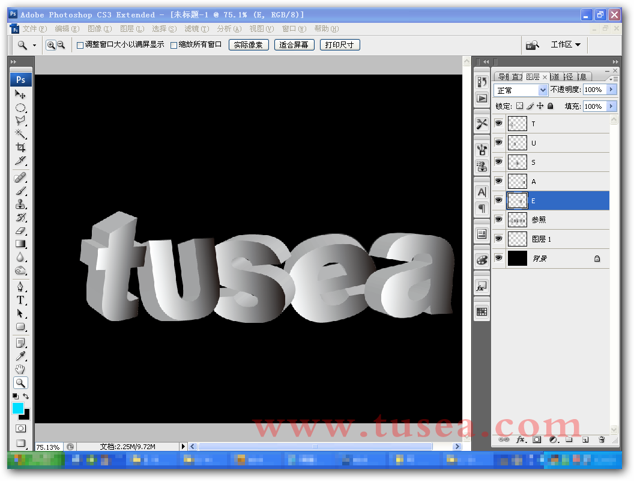Select the Eyedropper tool
The height and width of the screenshot is (481, 634).
(x=20, y=356)
